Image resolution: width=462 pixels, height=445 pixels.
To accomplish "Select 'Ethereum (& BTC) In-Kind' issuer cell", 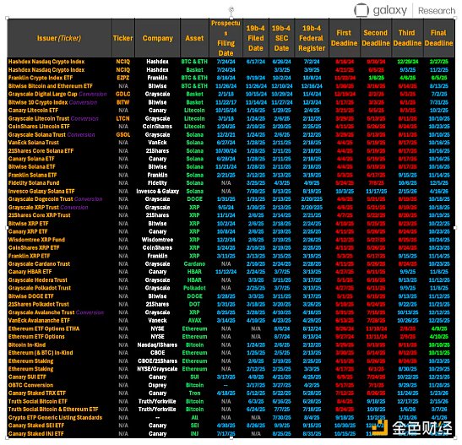I will point(41,353).
